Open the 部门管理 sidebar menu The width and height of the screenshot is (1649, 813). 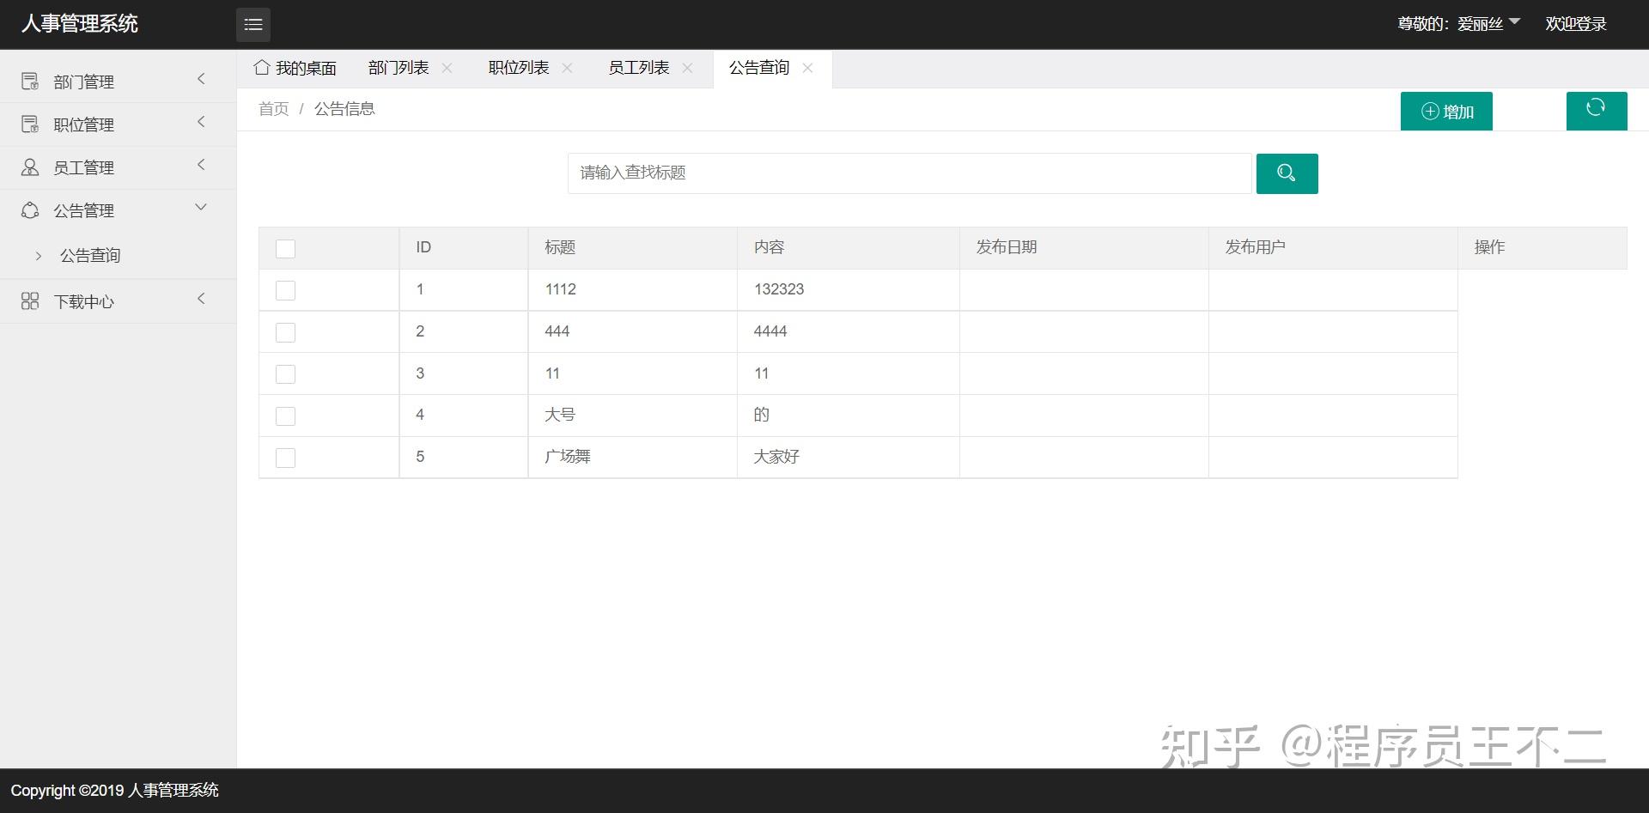[x=118, y=82]
